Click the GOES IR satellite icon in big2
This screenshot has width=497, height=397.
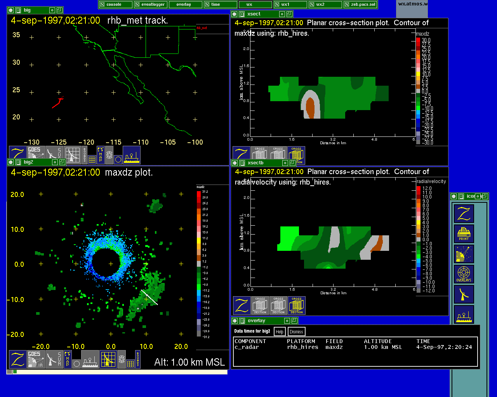click(36, 359)
